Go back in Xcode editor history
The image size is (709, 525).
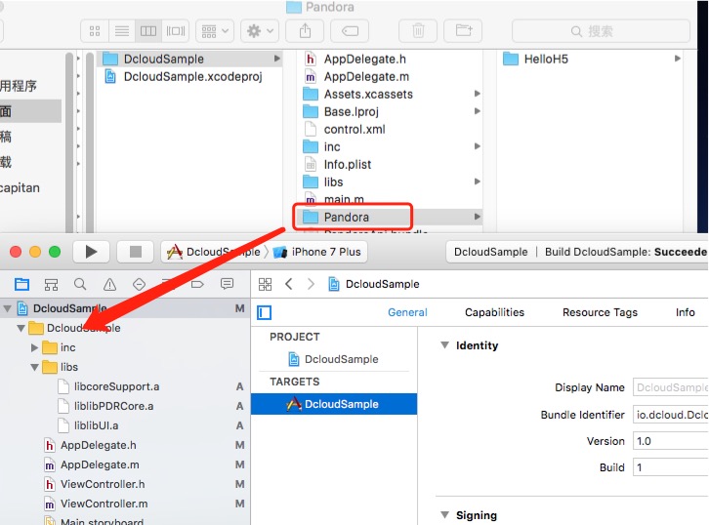(289, 284)
